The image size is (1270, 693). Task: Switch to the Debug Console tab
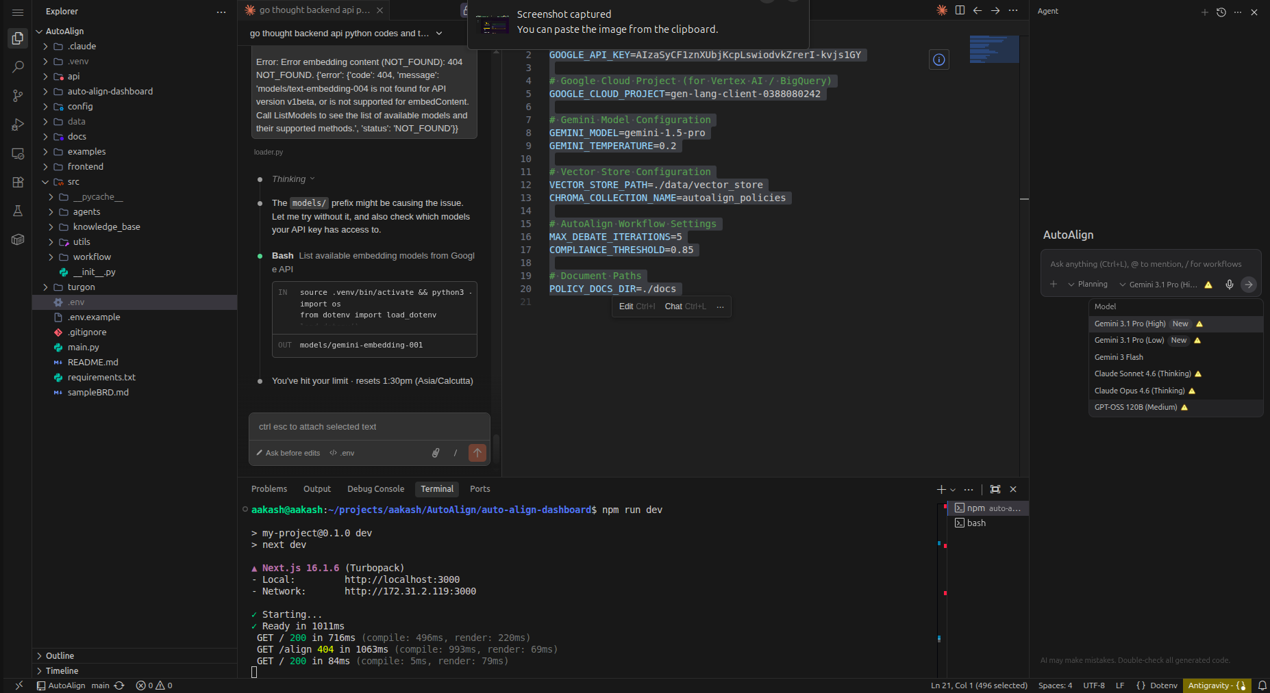(375, 489)
